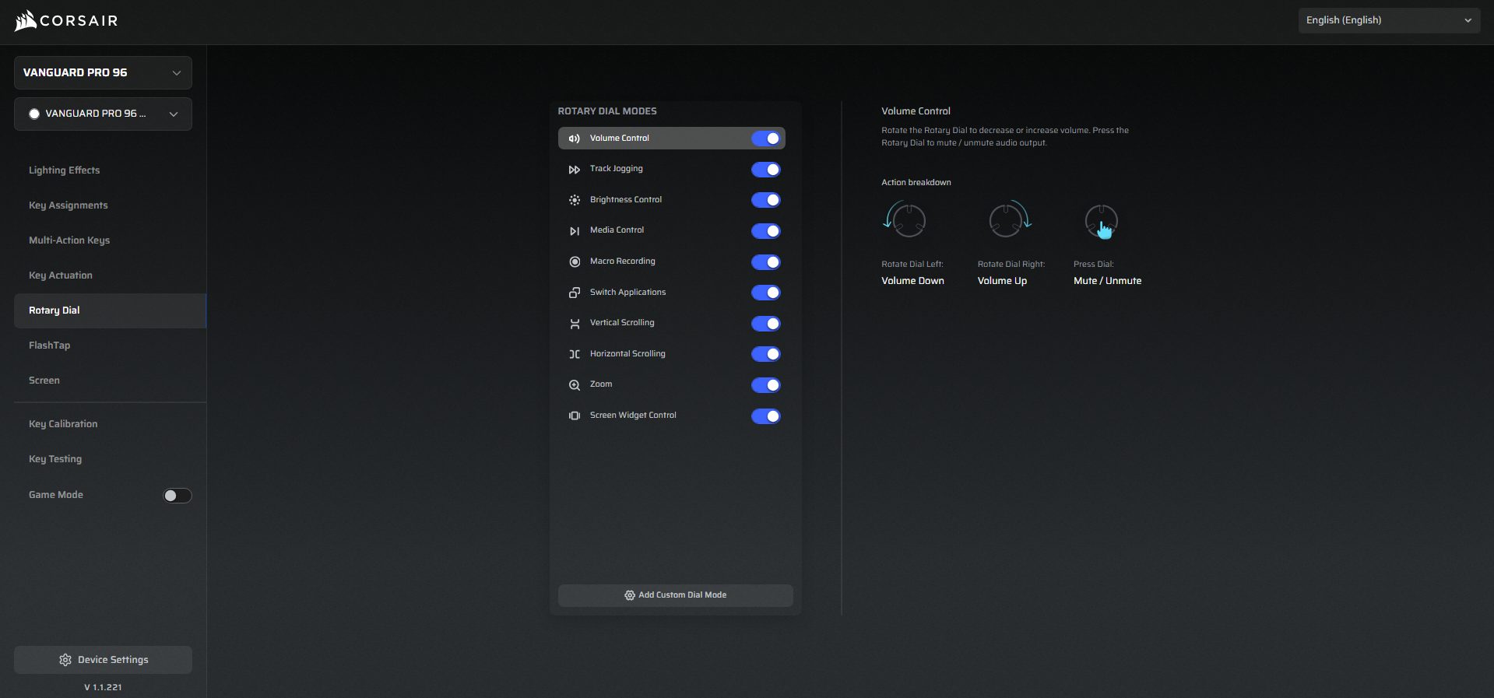Click the Corsair sails logo
The image size is (1494, 698).
tap(26, 21)
